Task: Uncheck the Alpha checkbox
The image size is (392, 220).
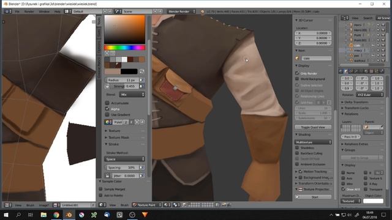Action: 107,109
